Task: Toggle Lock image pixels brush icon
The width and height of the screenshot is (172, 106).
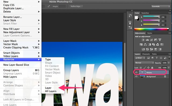Action: coord(145,68)
